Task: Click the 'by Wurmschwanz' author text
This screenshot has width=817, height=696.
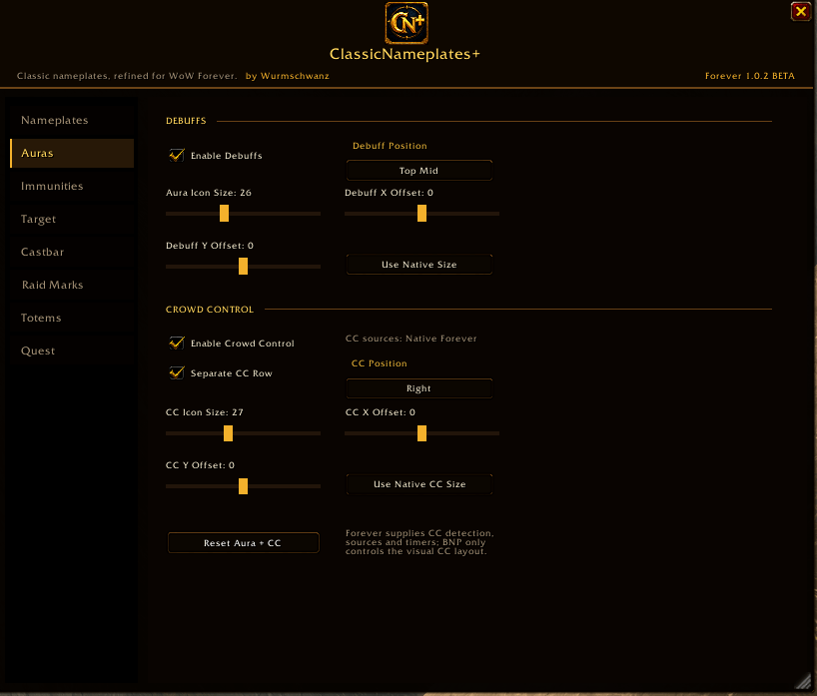Action: click(287, 76)
